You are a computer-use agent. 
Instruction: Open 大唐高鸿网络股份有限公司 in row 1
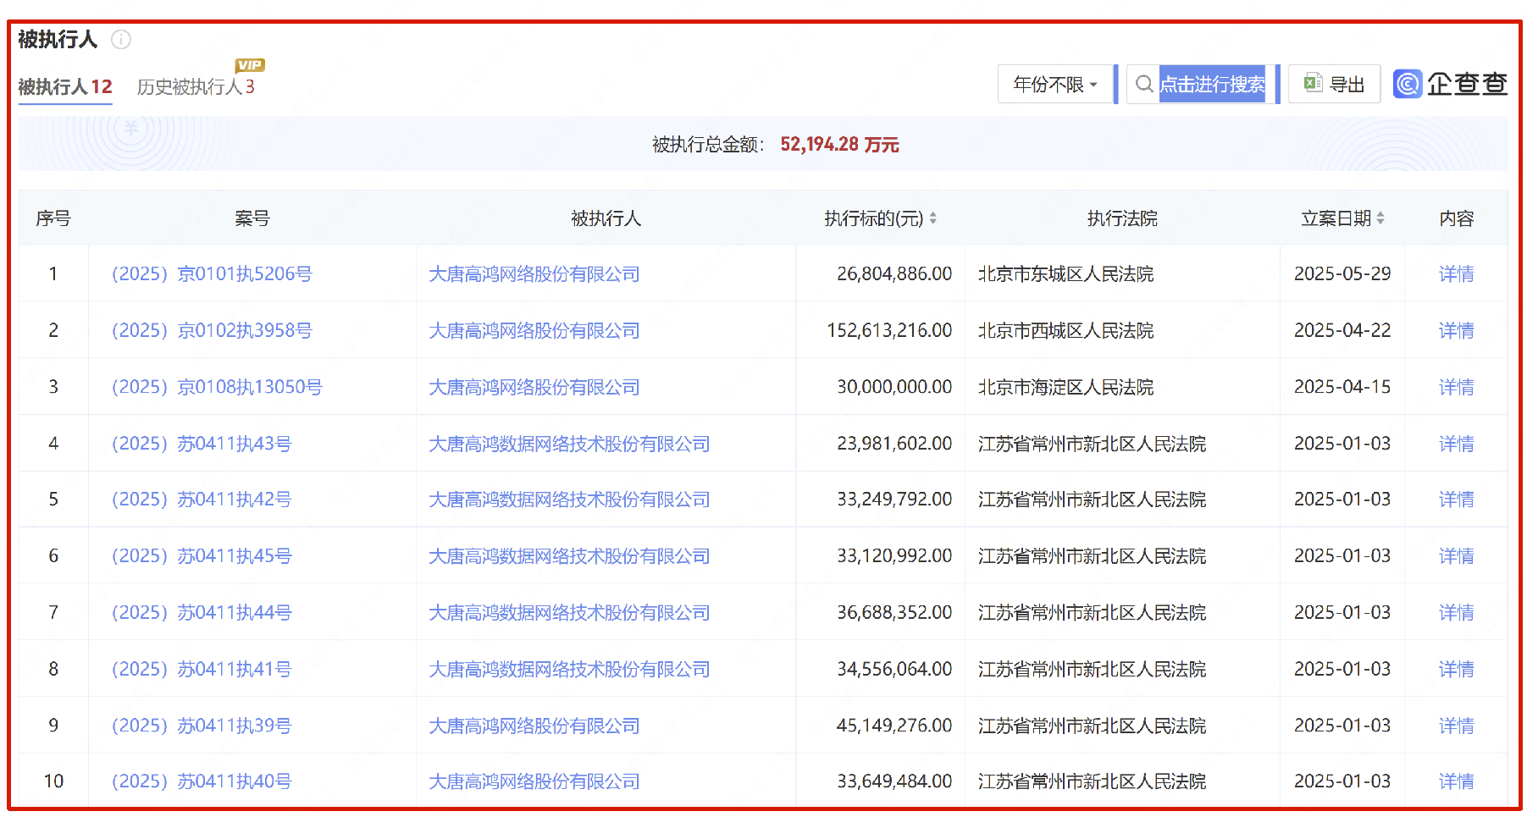pos(534,274)
